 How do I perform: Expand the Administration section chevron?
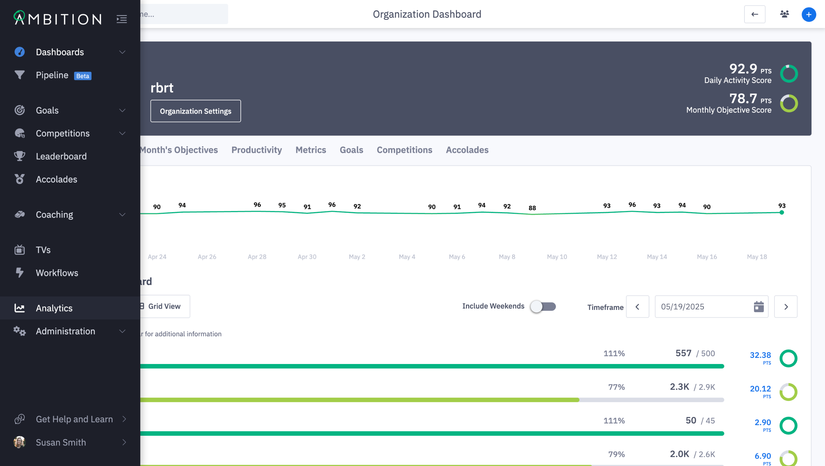click(122, 331)
